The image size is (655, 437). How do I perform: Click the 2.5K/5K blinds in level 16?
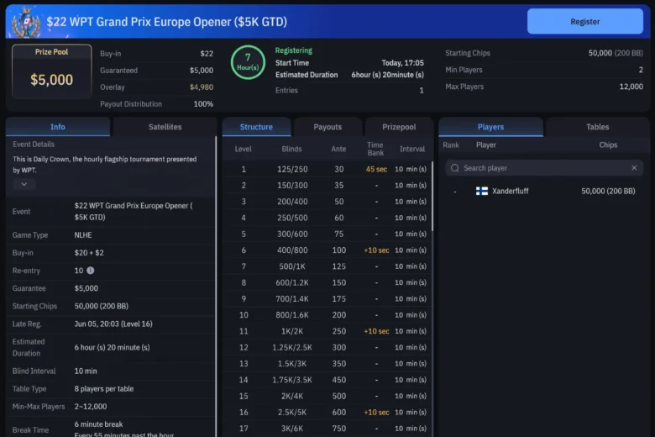[x=292, y=413]
